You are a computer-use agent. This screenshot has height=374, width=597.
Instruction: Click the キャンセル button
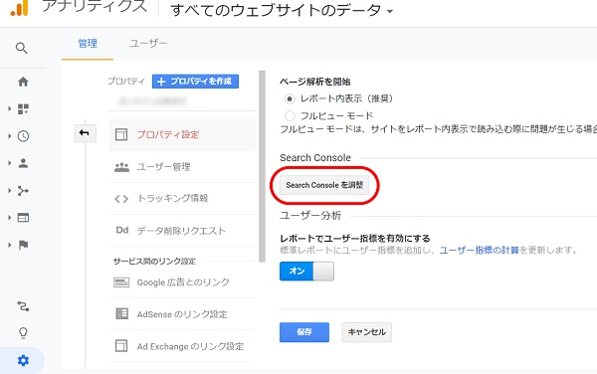tap(366, 332)
